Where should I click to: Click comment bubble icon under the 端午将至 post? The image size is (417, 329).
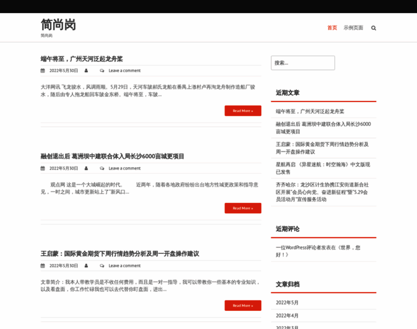click(x=102, y=71)
